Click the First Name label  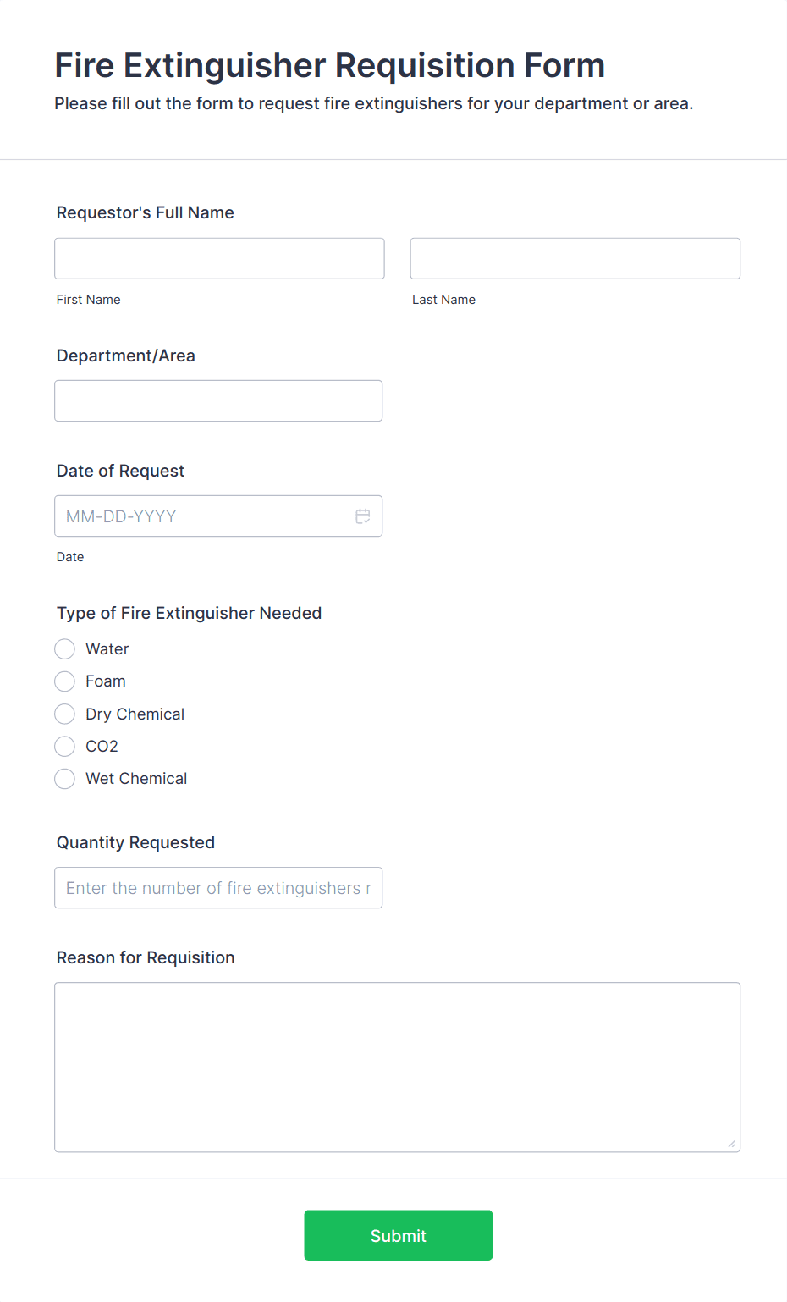pyautogui.click(x=88, y=299)
